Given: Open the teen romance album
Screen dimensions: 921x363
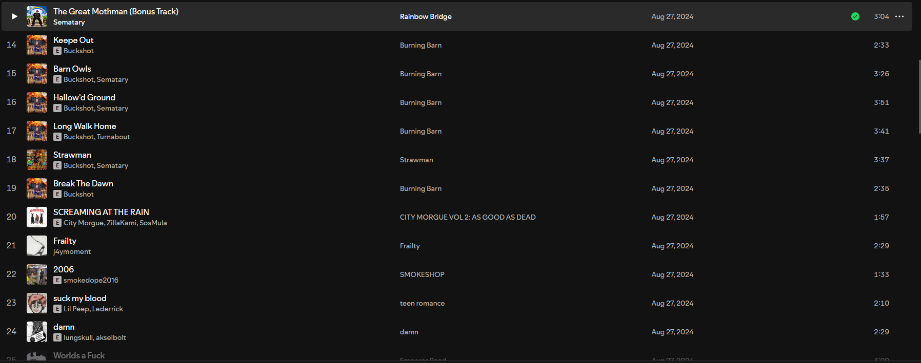Looking at the screenshot, I should (x=422, y=303).
